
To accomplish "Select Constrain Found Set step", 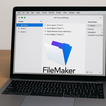I will [x=95, y=35].
